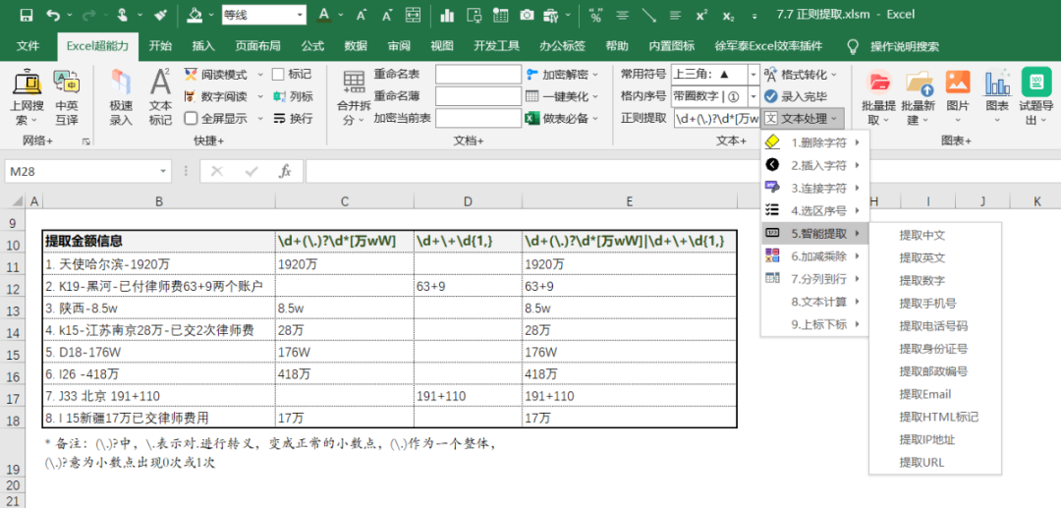The image size is (1061, 508).
Task: Click the 换行 wrap line button
Action: [x=293, y=118]
